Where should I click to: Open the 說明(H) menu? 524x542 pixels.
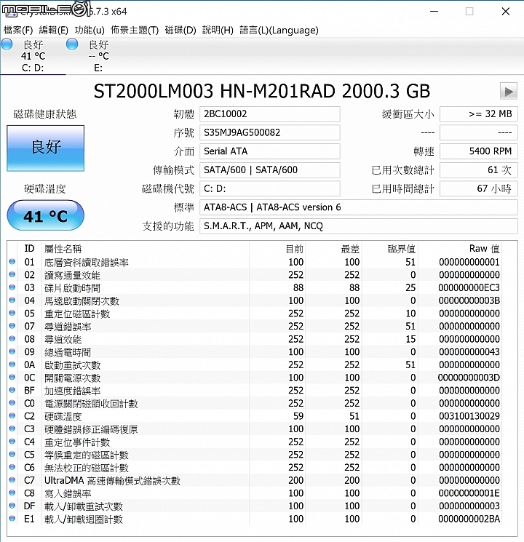tap(218, 30)
